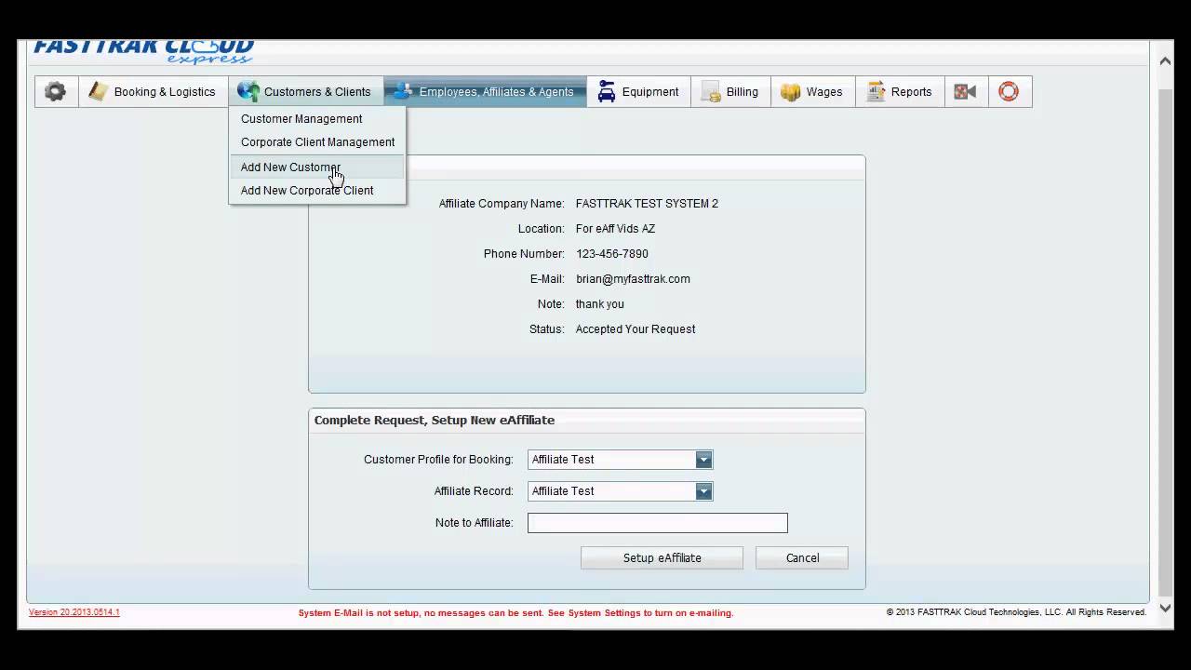The height and width of the screenshot is (670, 1191).
Task: Click the Equipment car icon
Action: click(x=607, y=91)
